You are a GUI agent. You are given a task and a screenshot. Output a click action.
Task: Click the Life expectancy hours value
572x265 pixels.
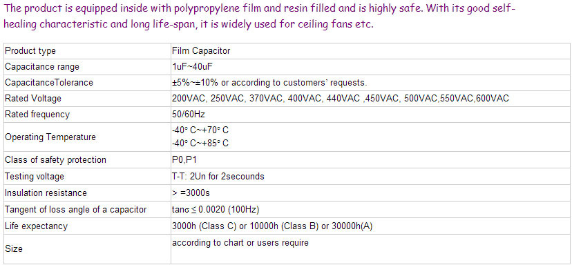pos(272,226)
